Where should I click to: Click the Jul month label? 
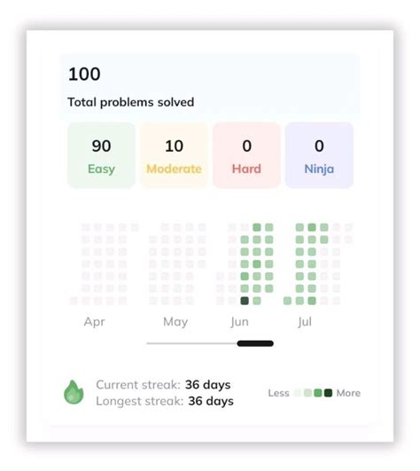(x=305, y=322)
